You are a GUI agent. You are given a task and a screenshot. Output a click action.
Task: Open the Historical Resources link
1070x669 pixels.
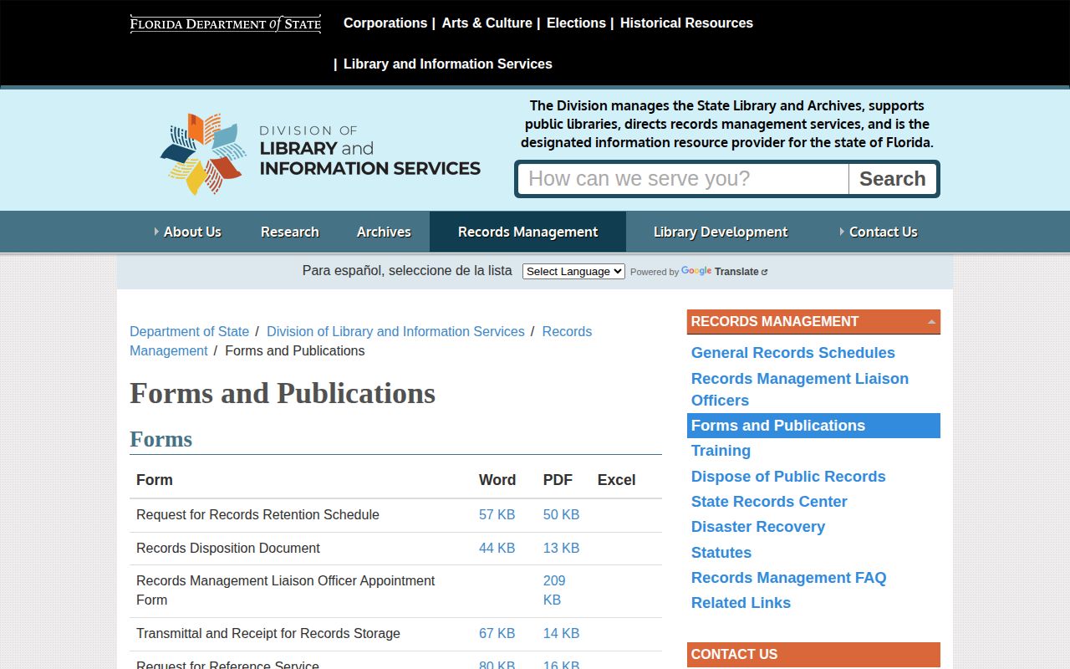[x=686, y=23]
